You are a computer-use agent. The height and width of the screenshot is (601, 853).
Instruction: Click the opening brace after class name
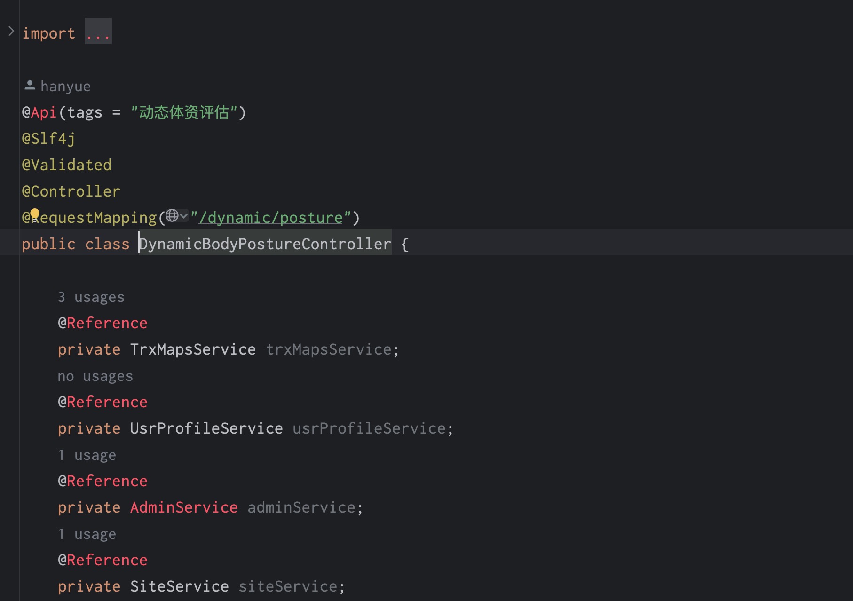[x=405, y=244]
